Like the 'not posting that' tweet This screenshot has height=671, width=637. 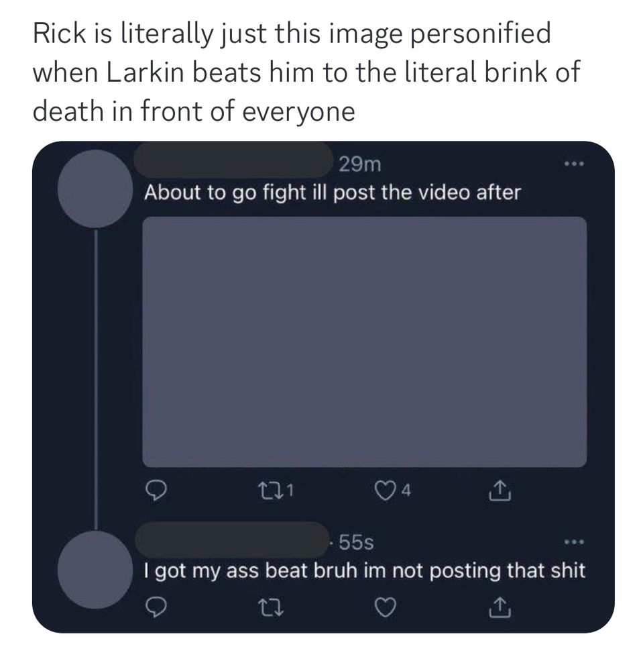click(x=385, y=607)
